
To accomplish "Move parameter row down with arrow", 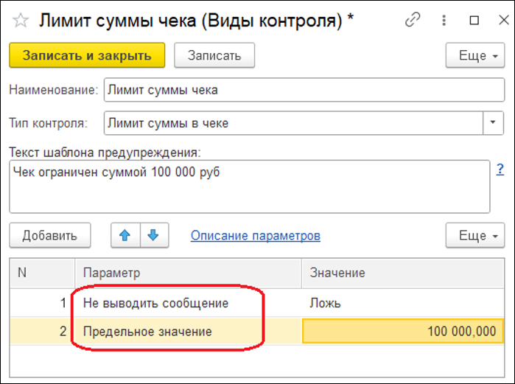I will coord(153,235).
